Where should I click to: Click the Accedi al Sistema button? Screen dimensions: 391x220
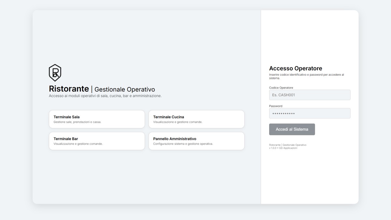coord(292,129)
